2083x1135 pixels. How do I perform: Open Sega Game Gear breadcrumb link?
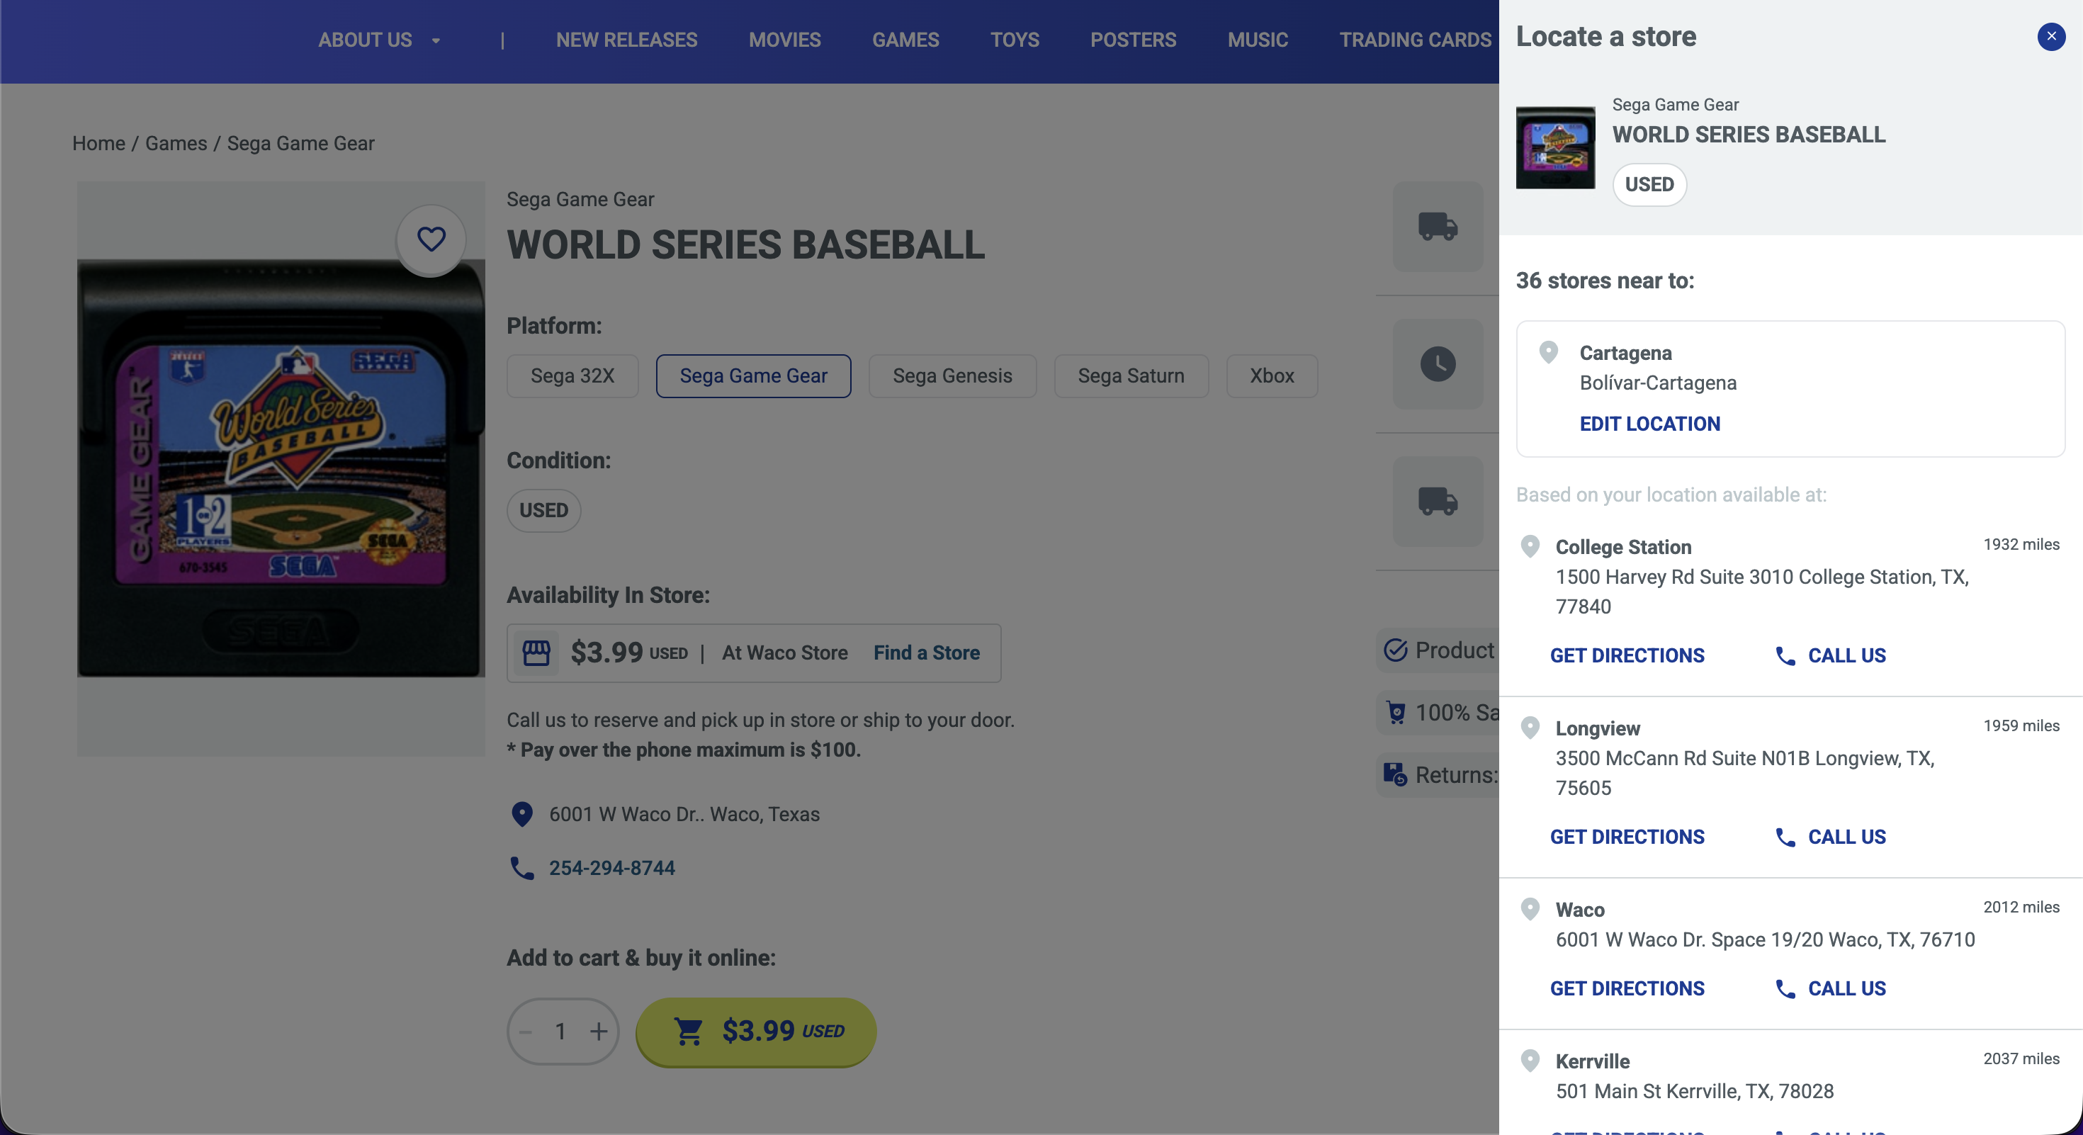click(301, 143)
